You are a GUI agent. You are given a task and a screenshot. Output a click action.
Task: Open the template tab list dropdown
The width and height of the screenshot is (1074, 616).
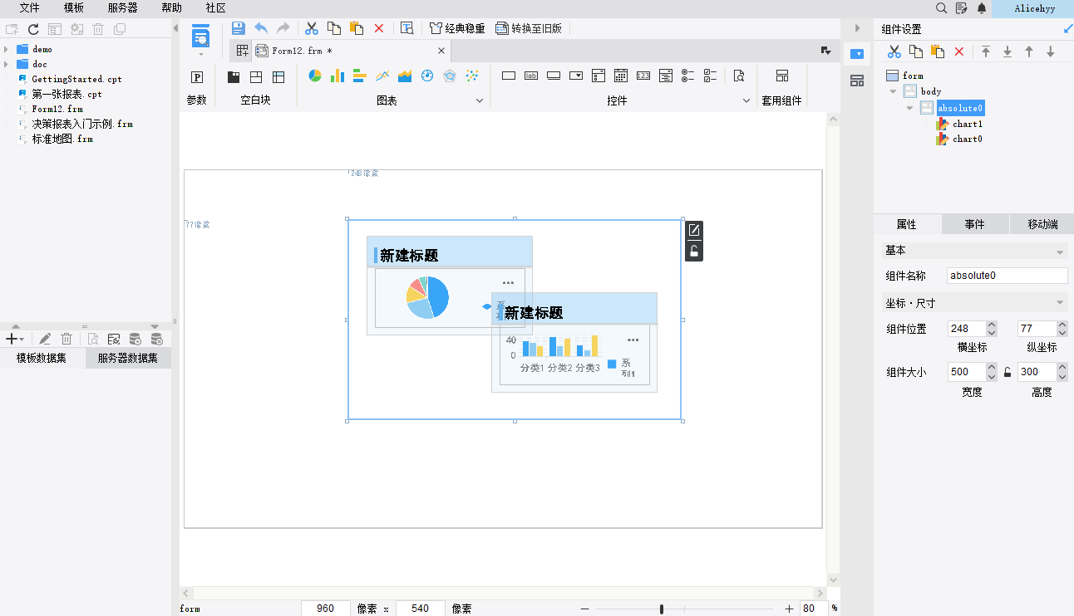coord(826,51)
